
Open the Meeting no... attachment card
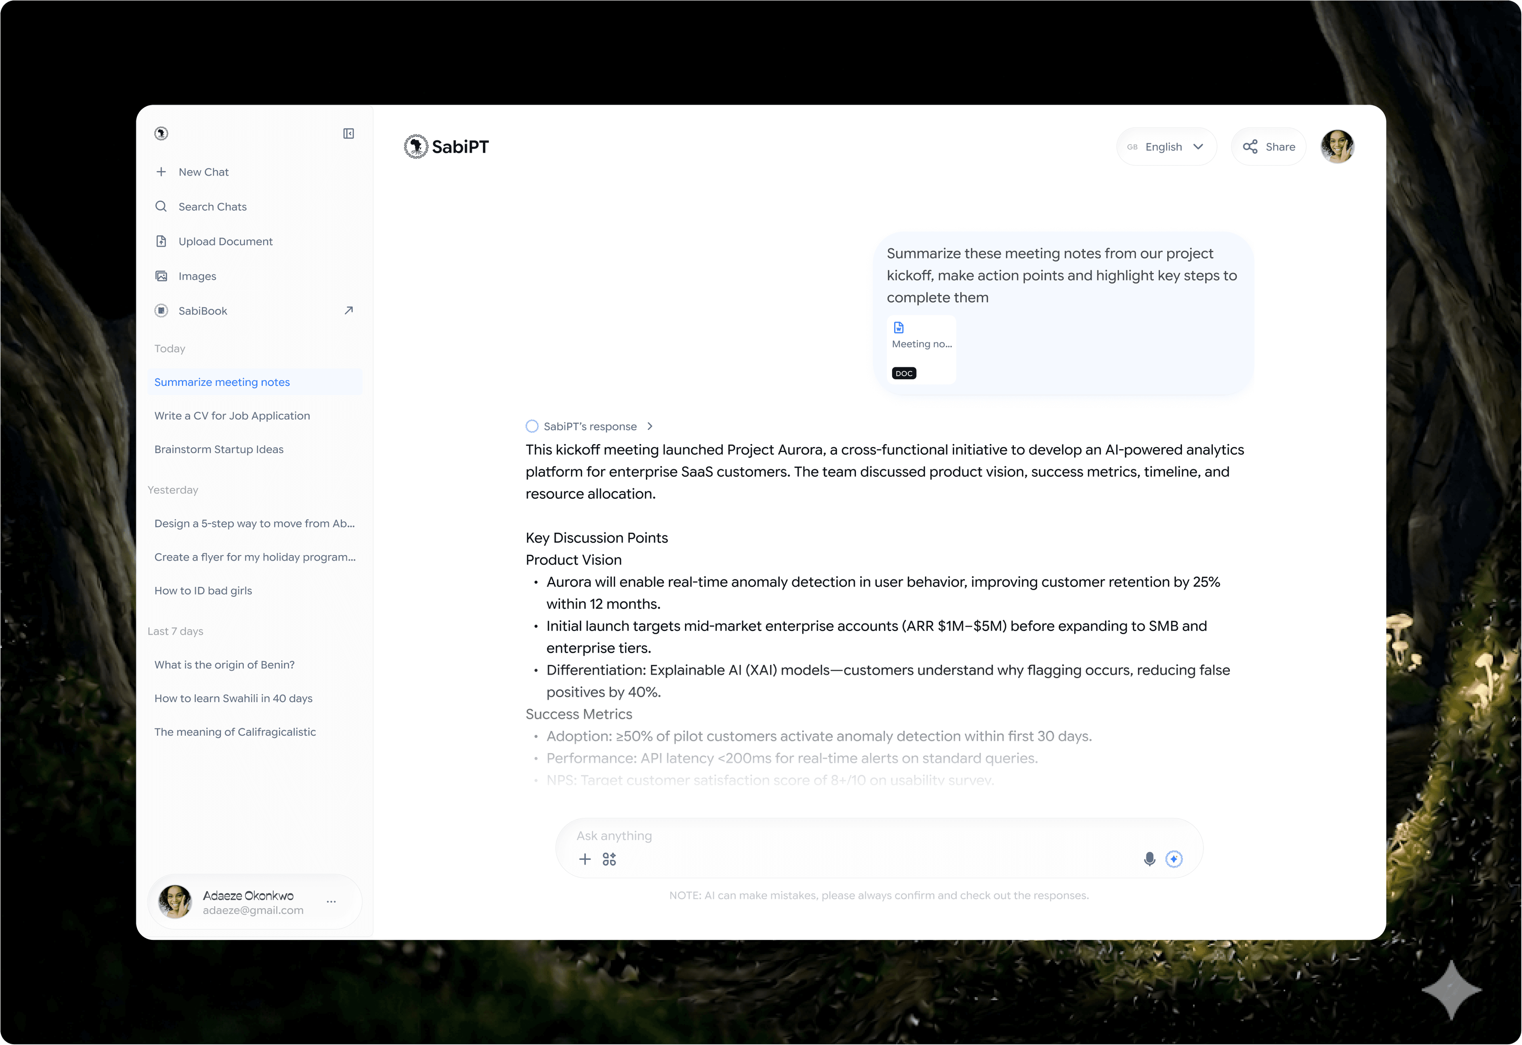(922, 350)
